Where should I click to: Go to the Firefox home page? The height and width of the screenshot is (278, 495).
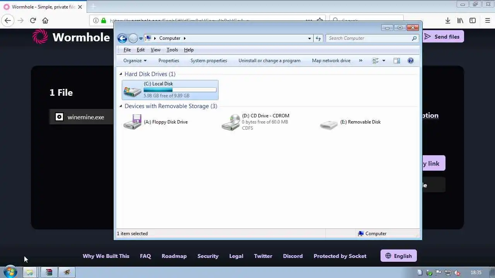(x=45, y=20)
